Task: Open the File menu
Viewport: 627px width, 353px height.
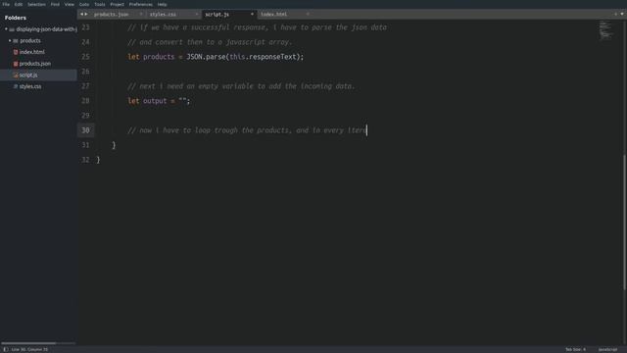Action: click(6, 4)
